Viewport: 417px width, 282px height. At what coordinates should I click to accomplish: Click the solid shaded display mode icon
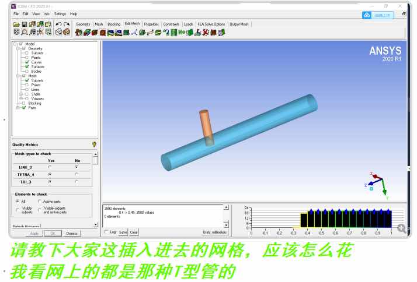[67, 32]
